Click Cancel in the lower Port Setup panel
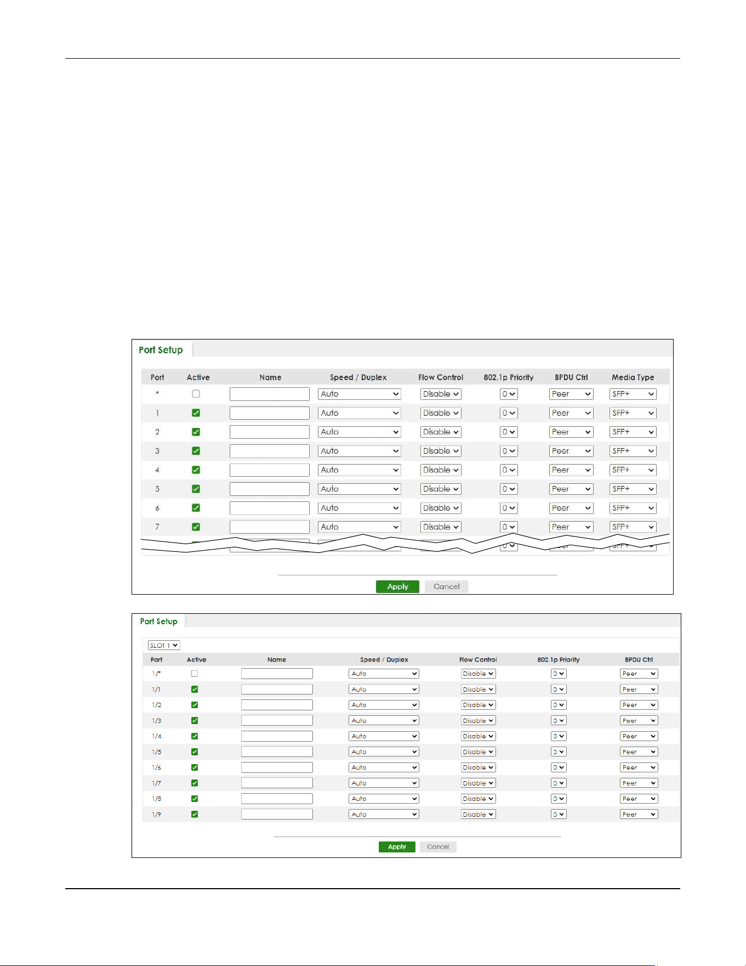 tap(438, 847)
